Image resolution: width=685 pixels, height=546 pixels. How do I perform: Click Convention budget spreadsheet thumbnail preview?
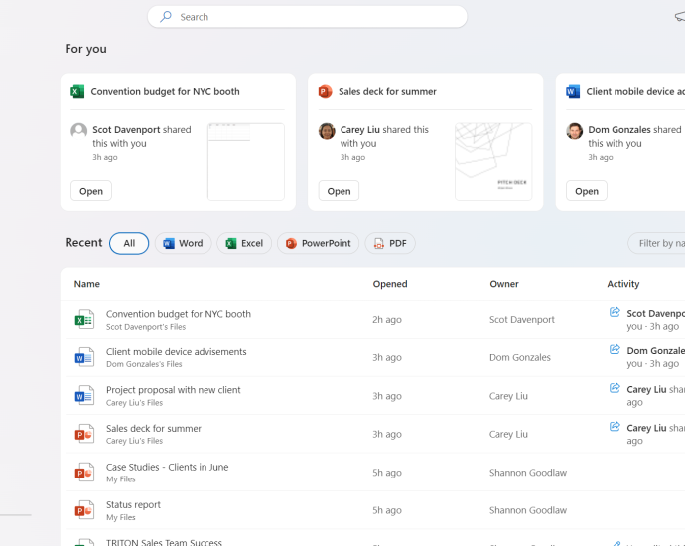(246, 162)
